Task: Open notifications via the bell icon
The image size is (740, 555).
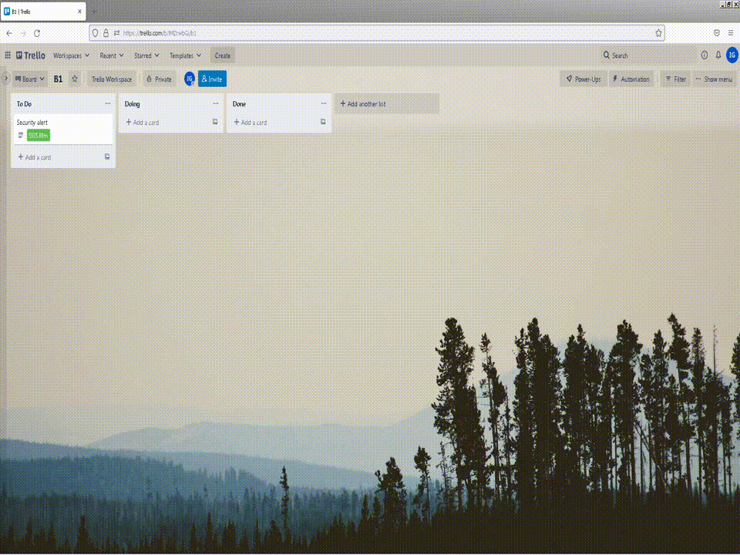Action: [719, 55]
